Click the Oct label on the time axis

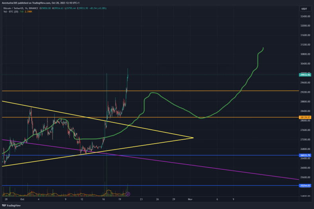[22, 199]
